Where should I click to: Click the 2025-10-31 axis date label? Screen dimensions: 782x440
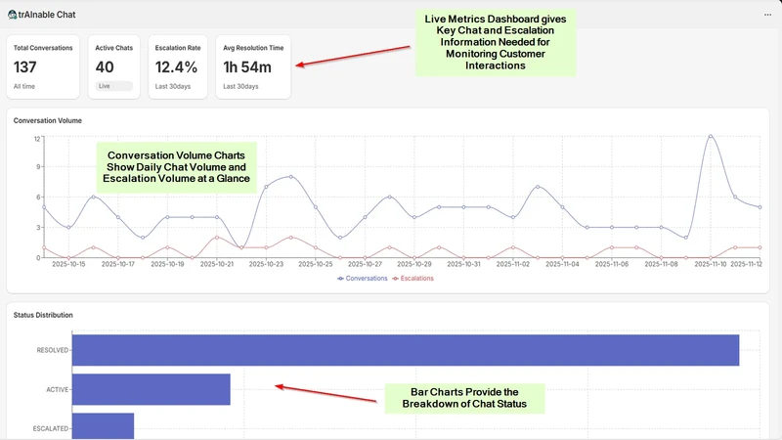463,264
